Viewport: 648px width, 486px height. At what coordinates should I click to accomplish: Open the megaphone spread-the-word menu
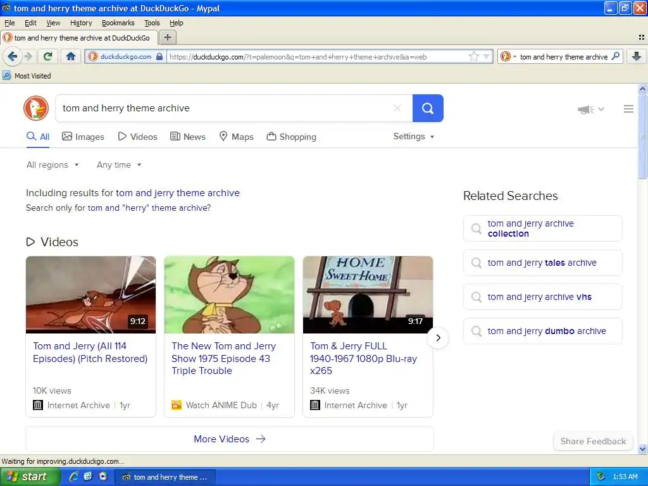tap(590, 109)
